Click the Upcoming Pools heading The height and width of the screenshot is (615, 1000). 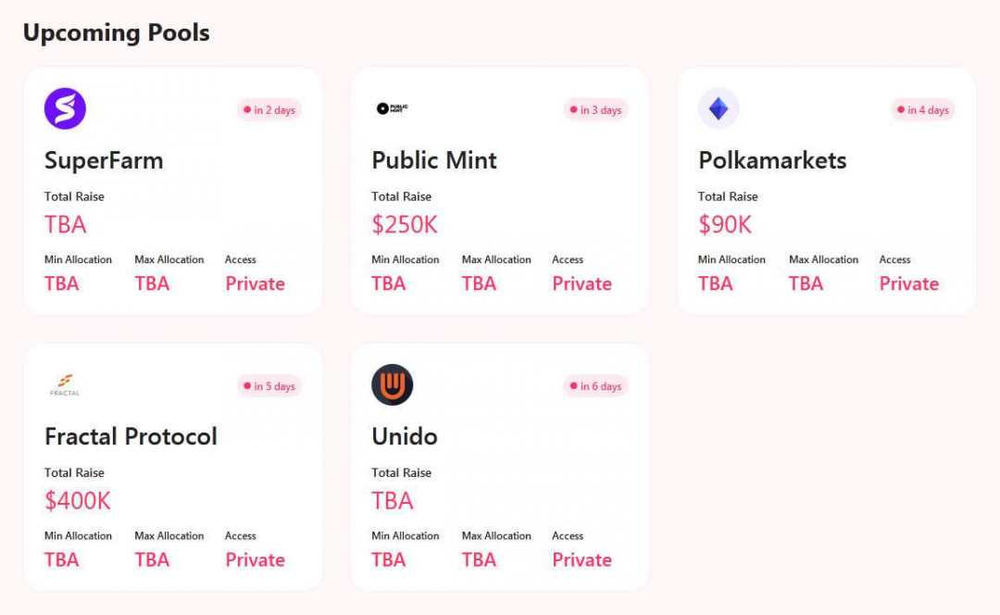click(117, 32)
